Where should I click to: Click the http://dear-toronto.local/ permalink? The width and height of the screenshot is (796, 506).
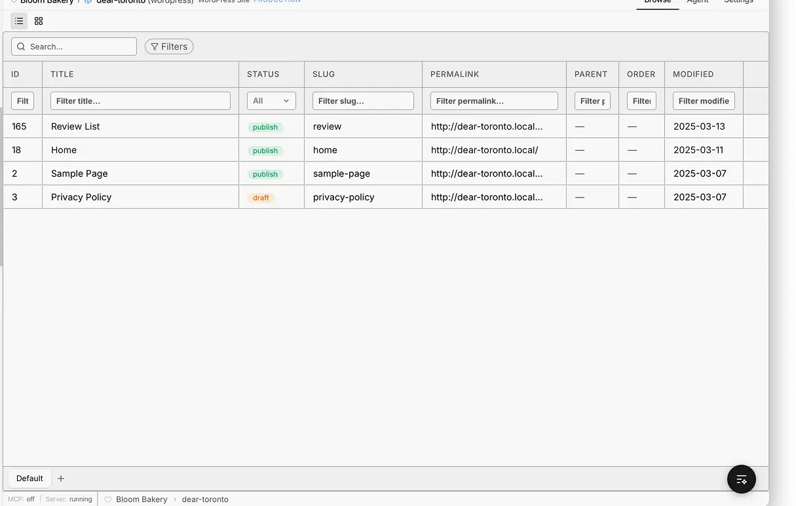484,150
